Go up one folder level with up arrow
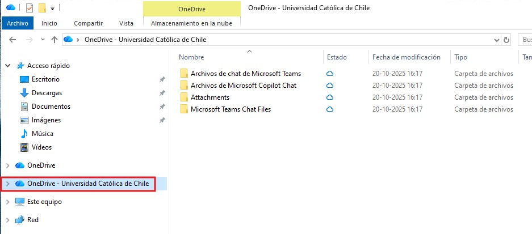 [x=54, y=40]
